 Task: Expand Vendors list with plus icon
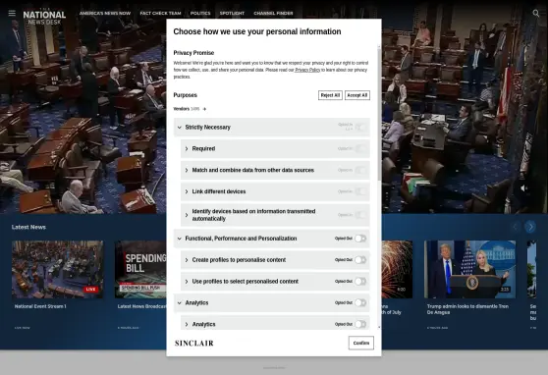(205, 109)
